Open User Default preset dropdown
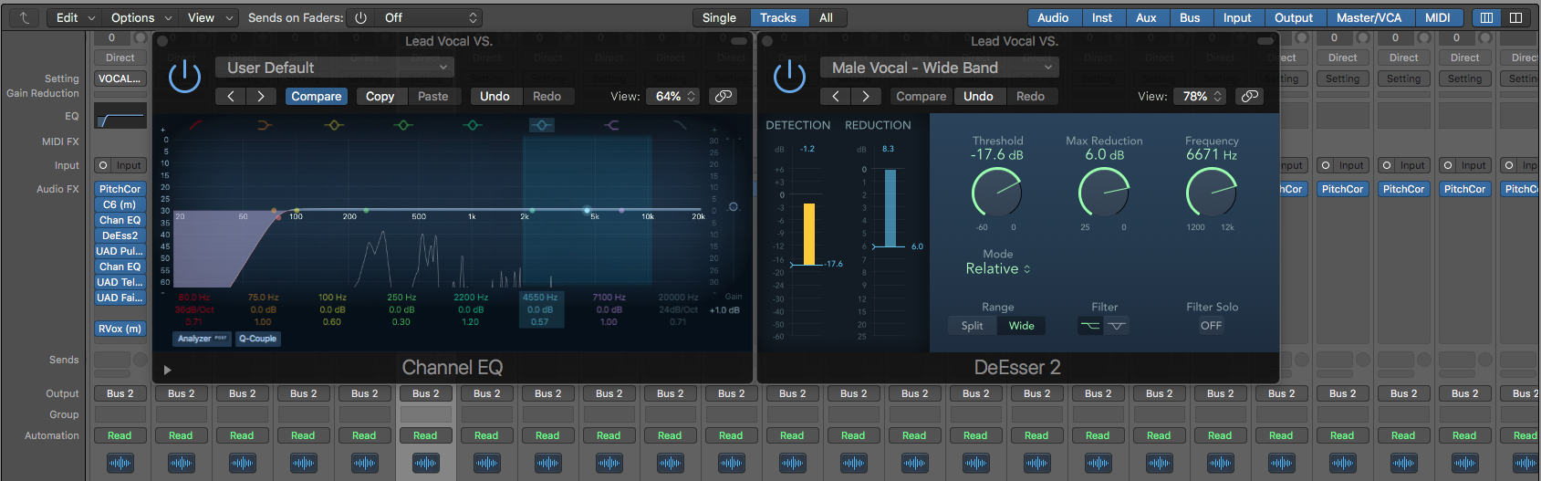1541x481 pixels. [335, 68]
